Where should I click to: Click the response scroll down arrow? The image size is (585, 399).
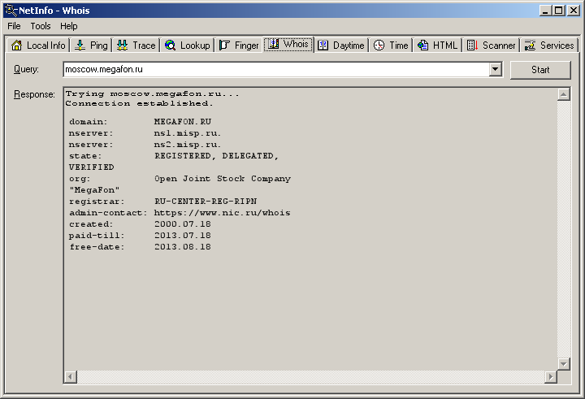[563, 363]
